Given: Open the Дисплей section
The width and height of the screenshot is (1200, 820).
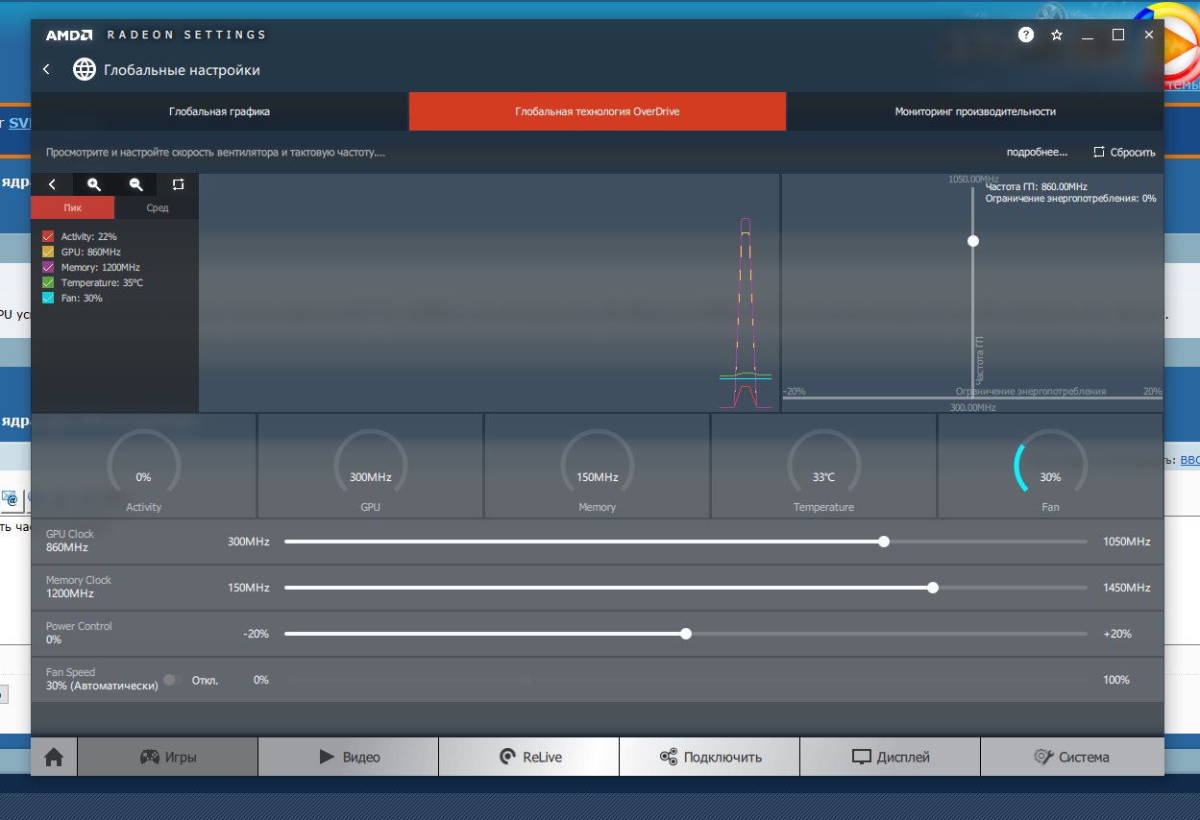Looking at the screenshot, I should click(x=890, y=757).
